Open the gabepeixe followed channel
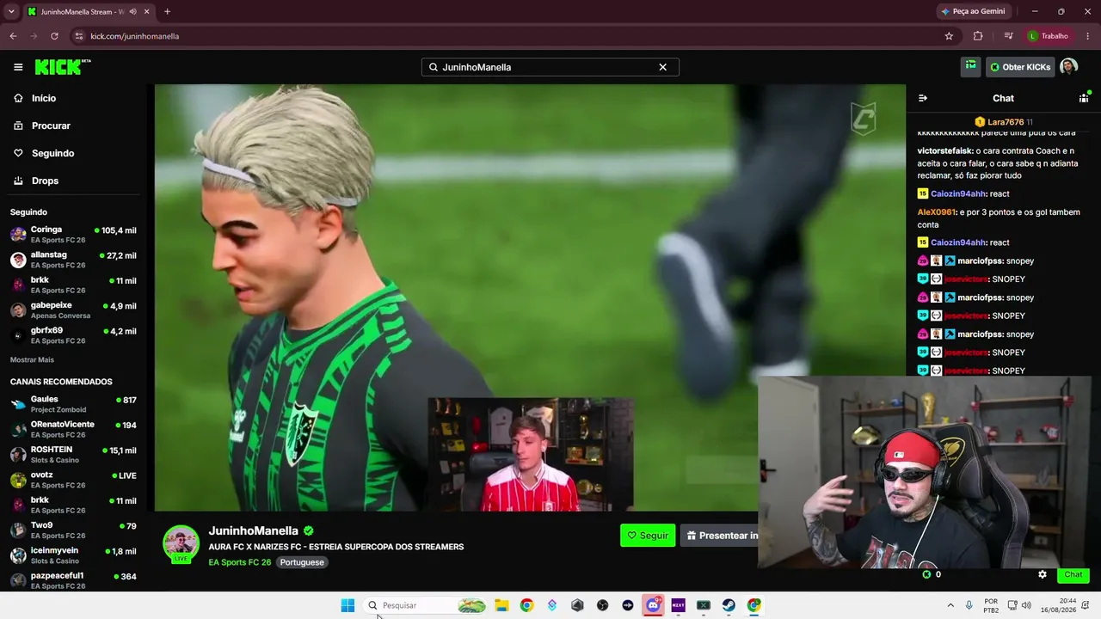 coord(73,310)
